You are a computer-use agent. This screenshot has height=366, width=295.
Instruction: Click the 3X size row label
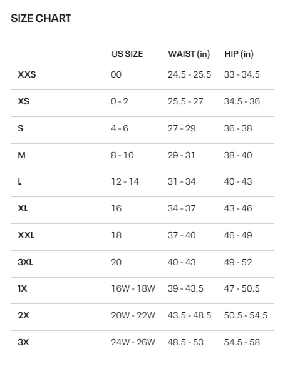[x=23, y=342]
